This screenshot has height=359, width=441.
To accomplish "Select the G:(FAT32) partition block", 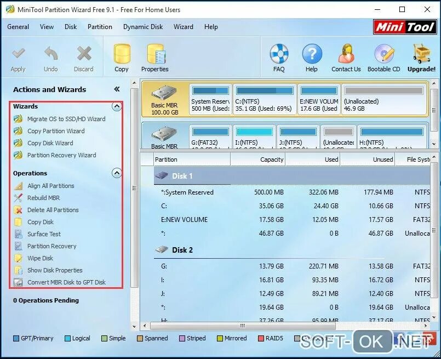I will [x=211, y=136].
